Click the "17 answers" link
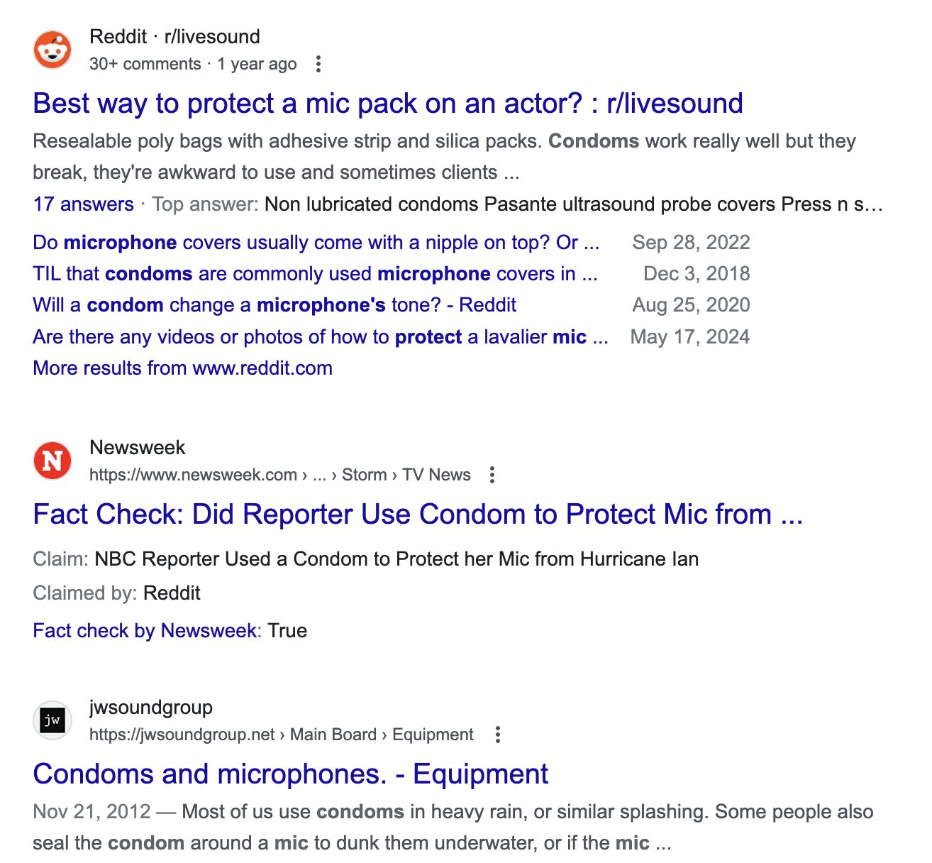This screenshot has width=932, height=863. [83, 204]
